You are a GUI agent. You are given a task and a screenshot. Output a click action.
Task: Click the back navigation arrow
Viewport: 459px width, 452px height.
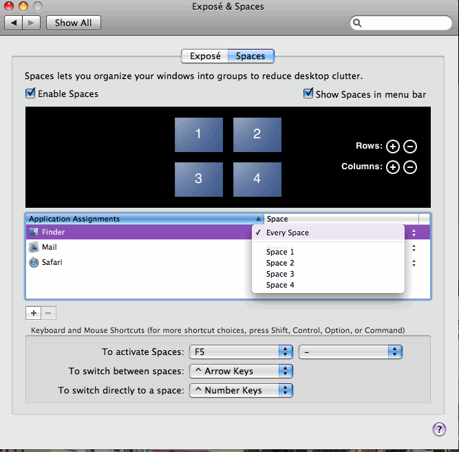pyautogui.click(x=14, y=23)
